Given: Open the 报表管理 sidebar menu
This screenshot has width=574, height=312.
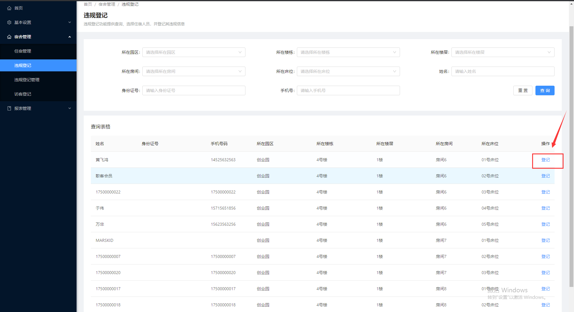Looking at the screenshot, I should pos(38,108).
